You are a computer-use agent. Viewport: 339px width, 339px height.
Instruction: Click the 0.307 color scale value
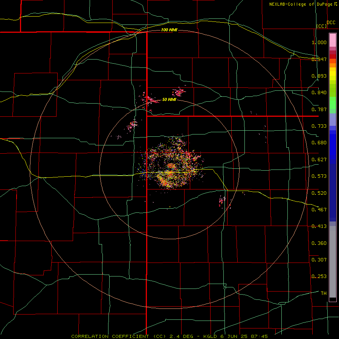pos(319,260)
